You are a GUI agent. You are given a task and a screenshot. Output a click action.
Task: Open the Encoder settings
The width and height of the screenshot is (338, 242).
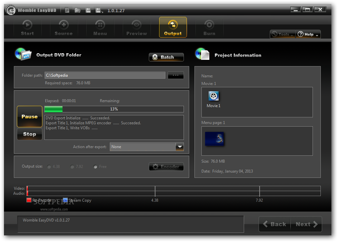tap(166, 167)
